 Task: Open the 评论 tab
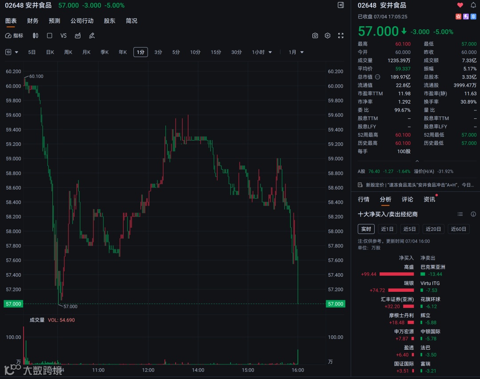(408, 199)
